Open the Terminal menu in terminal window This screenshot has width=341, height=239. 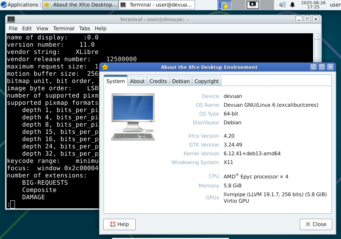tap(63, 28)
